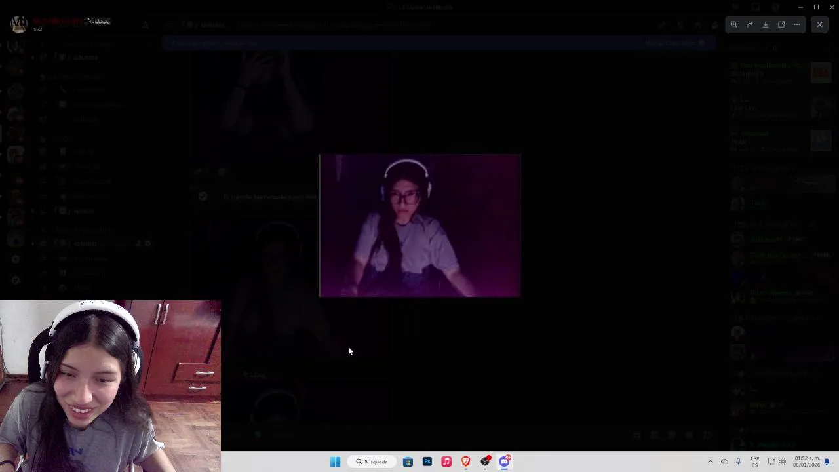Open the three-dots more options menu

coord(797,24)
